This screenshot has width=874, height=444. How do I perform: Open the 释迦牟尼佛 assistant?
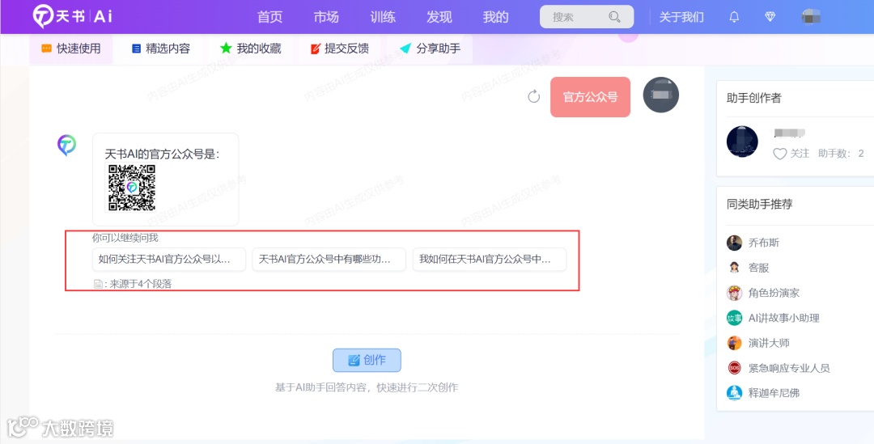[x=774, y=393]
